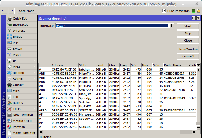Select the SMK SAKTI SSID row

click(x=117, y=90)
